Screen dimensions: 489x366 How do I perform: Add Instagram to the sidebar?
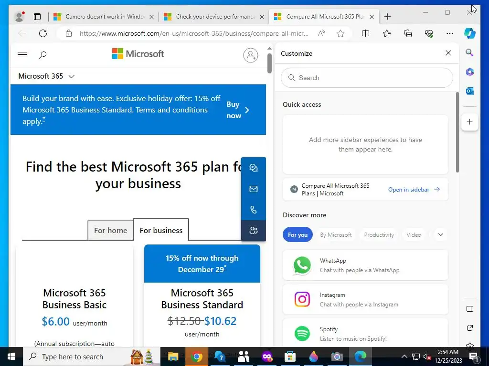pyautogui.click(x=365, y=299)
